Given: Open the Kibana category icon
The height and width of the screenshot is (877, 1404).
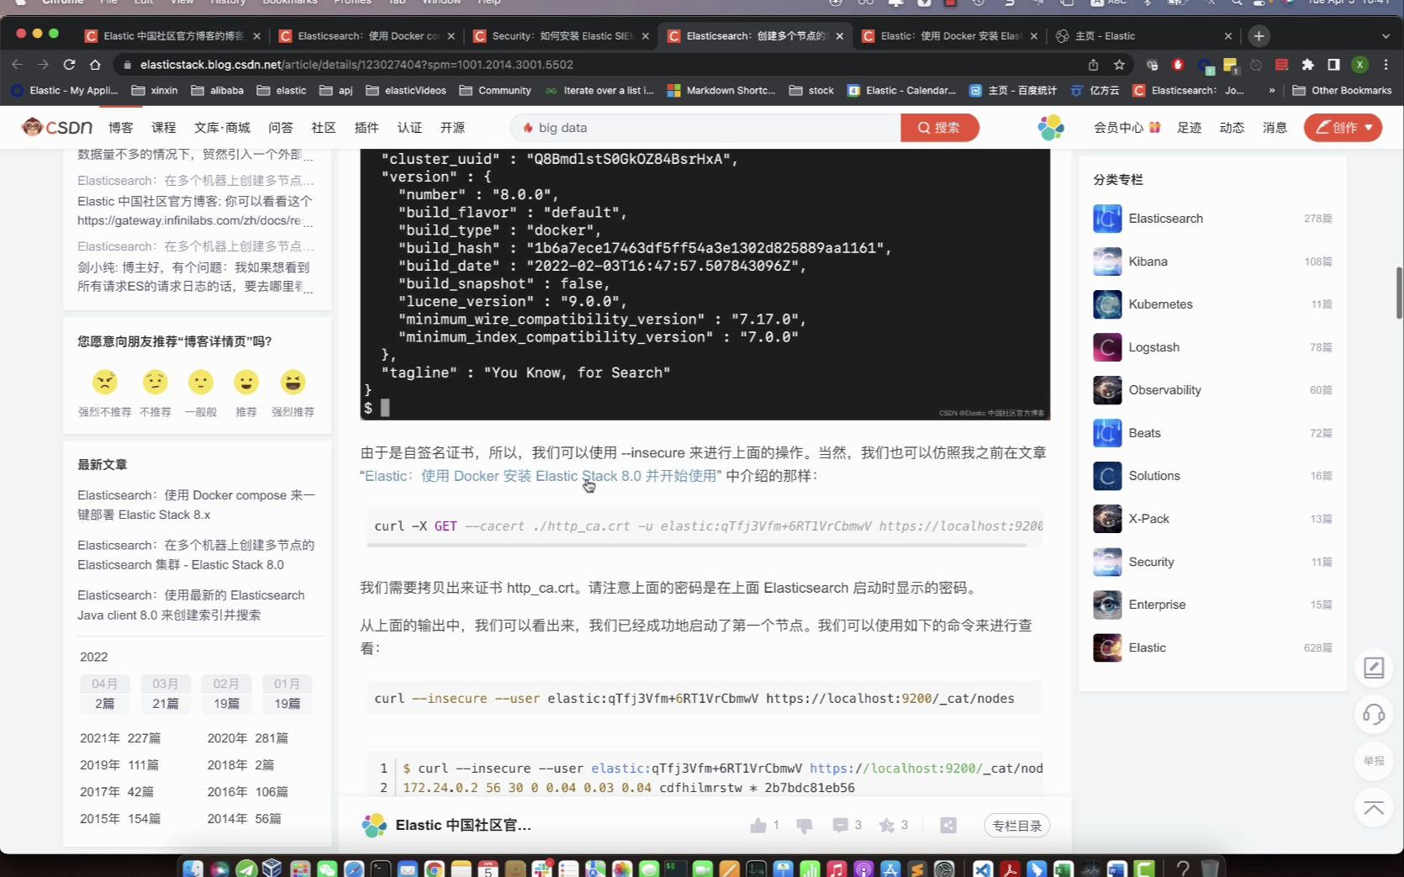Looking at the screenshot, I should 1107,262.
